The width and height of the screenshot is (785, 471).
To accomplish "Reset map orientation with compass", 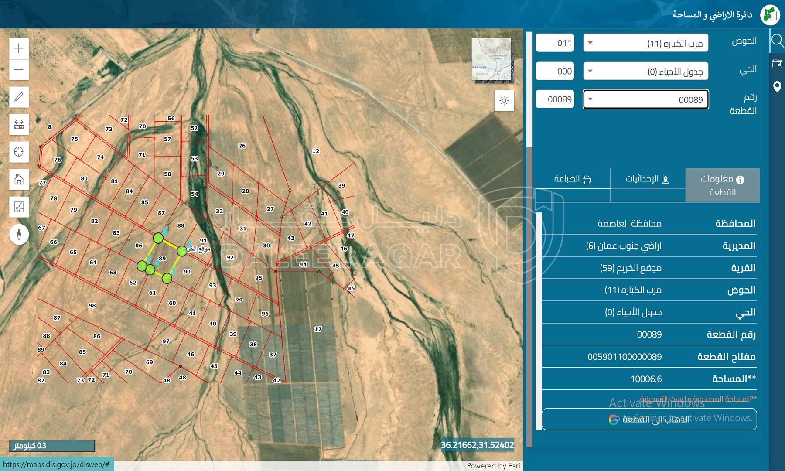I will click(x=19, y=235).
